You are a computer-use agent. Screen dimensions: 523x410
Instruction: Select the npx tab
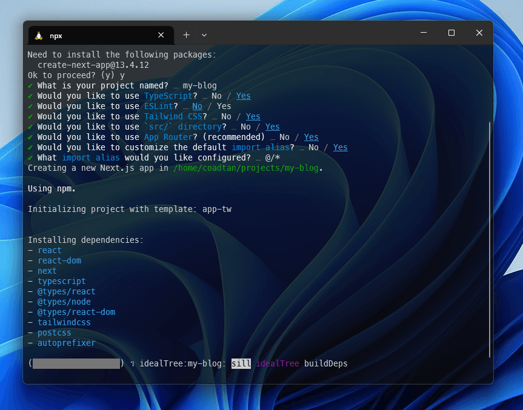[x=101, y=35]
